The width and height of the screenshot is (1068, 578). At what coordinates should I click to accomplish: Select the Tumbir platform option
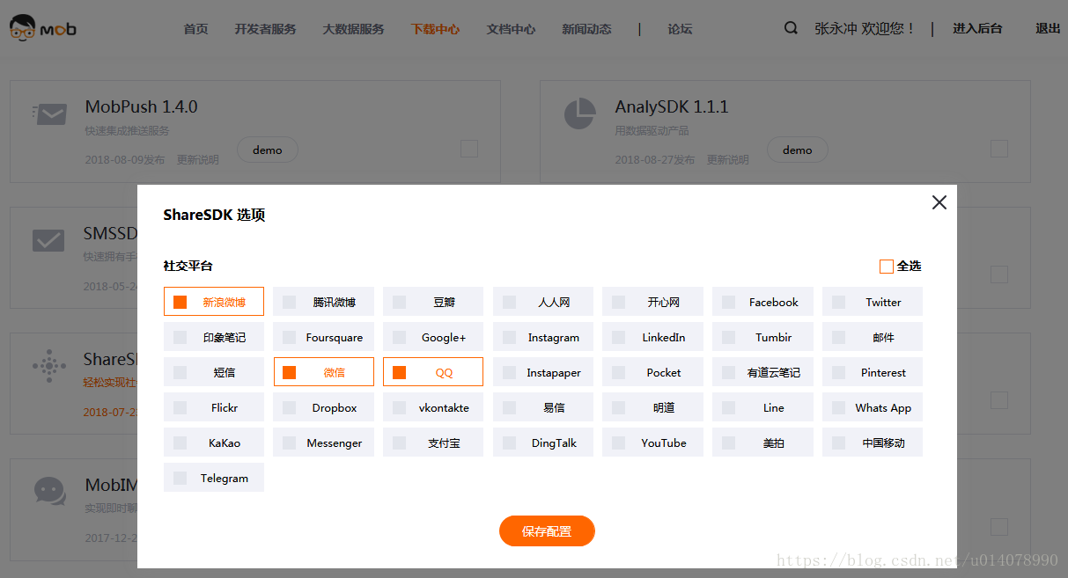(x=762, y=337)
